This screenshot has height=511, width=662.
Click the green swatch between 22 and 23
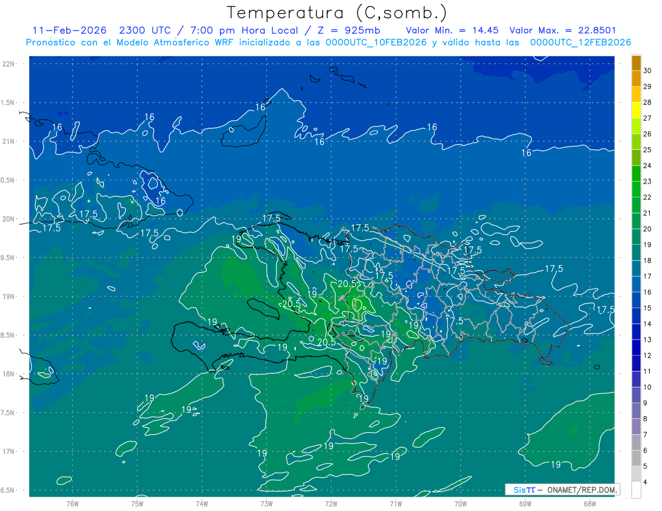pos(636,189)
